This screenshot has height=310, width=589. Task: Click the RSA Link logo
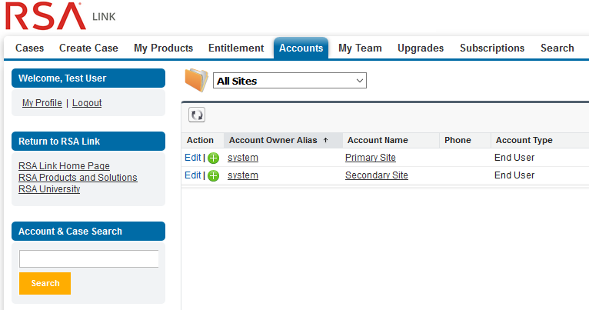(x=61, y=16)
